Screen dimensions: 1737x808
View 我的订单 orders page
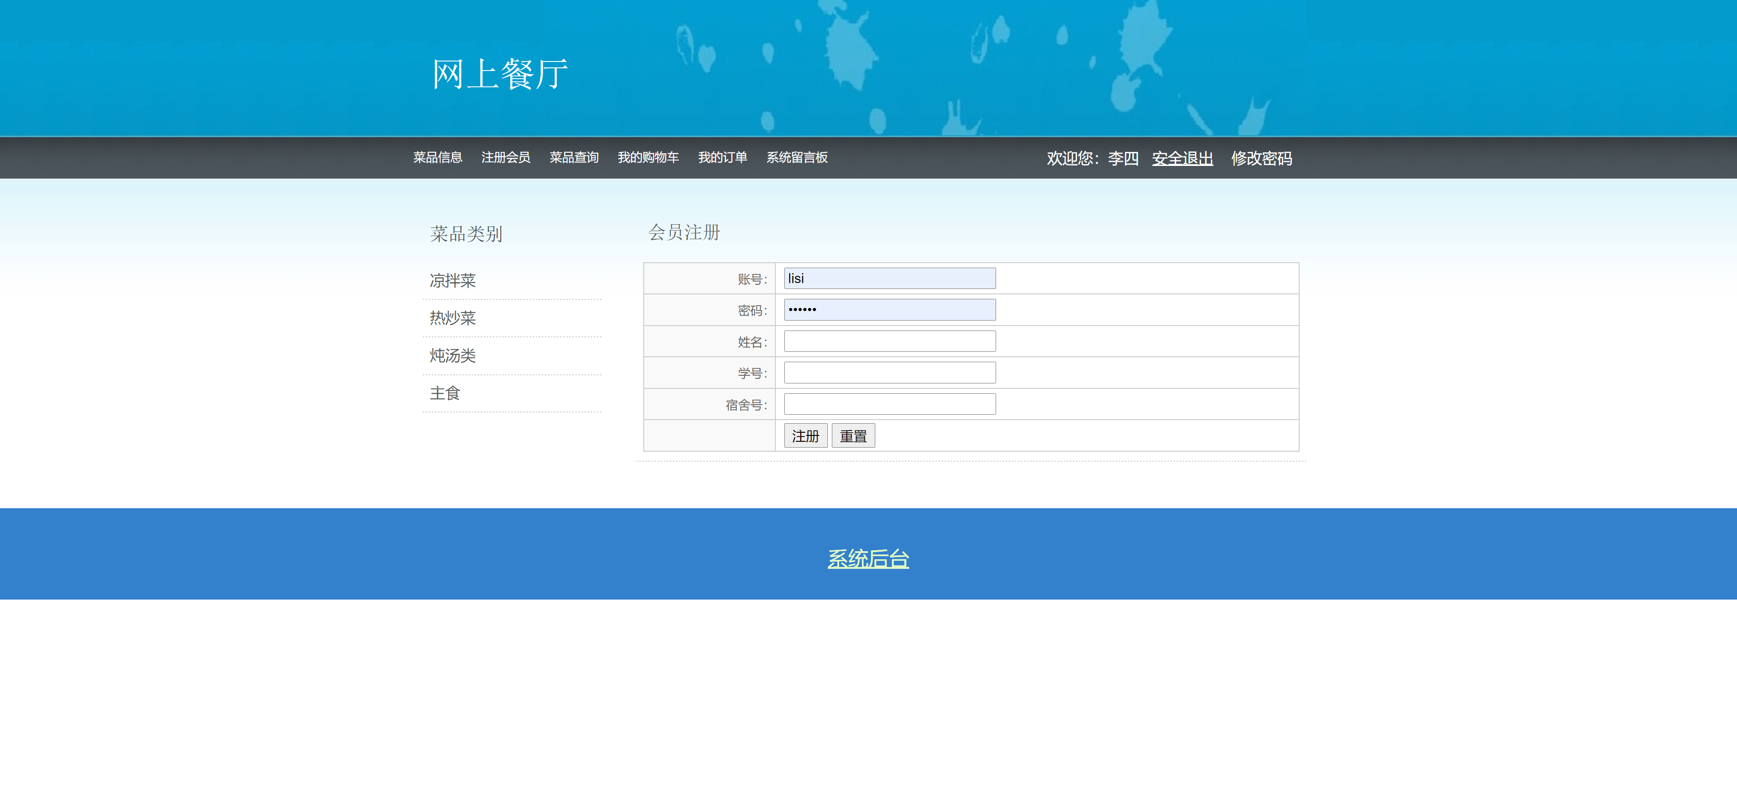[722, 157]
